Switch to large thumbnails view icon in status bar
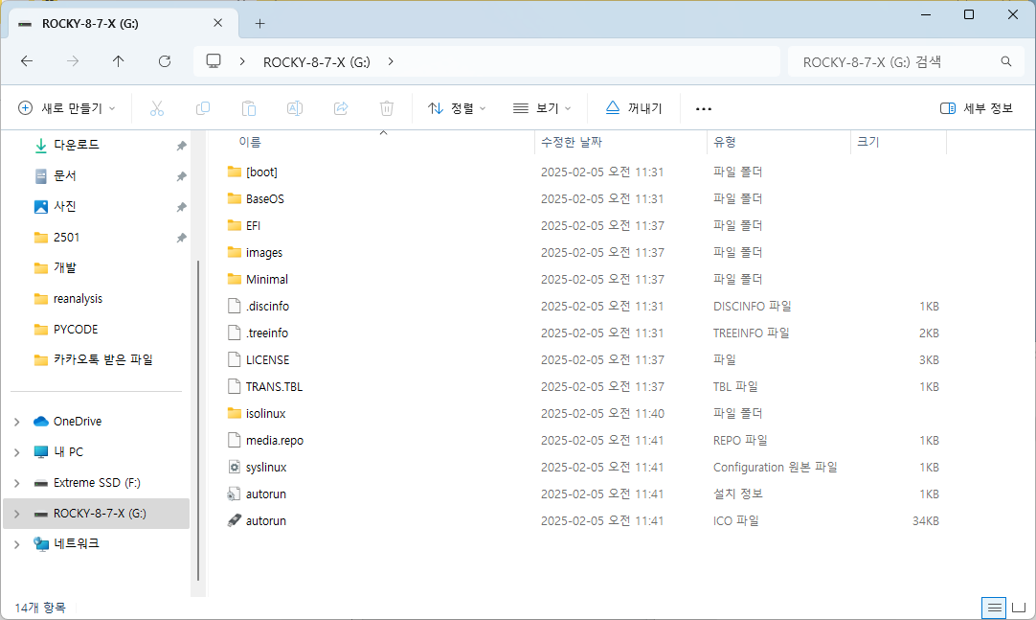Image resolution: width=1036 pixels, height=620 pixels. coord(1019,607)
